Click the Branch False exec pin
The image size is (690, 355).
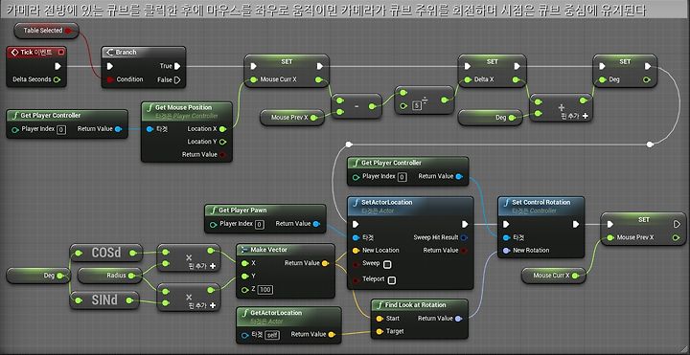(177, 80)
